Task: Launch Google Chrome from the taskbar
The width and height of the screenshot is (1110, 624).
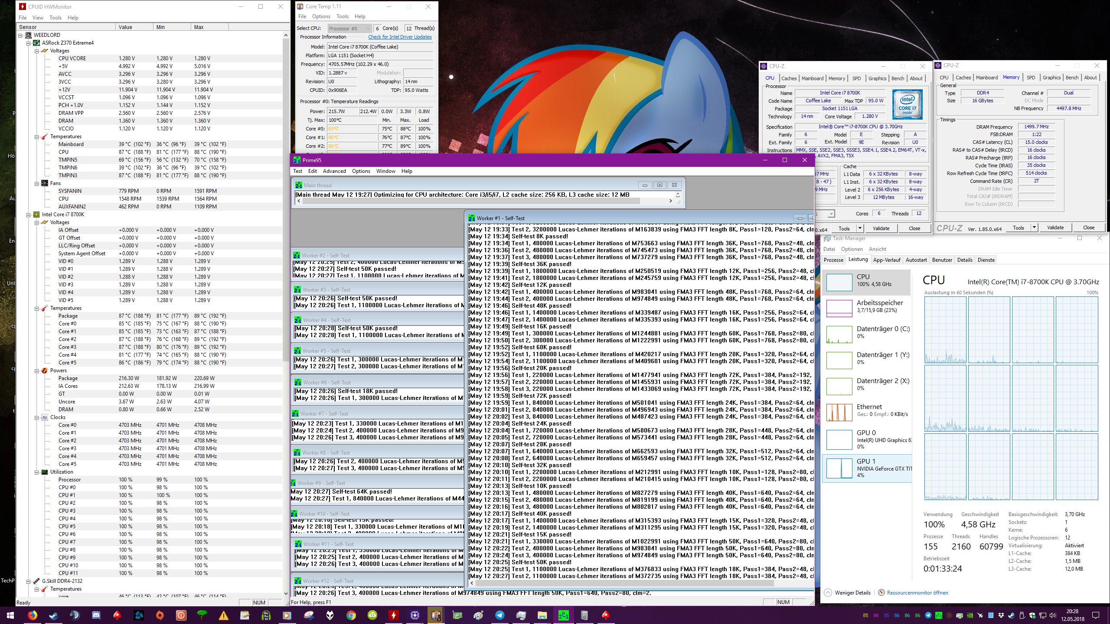Action: [351, 615]
